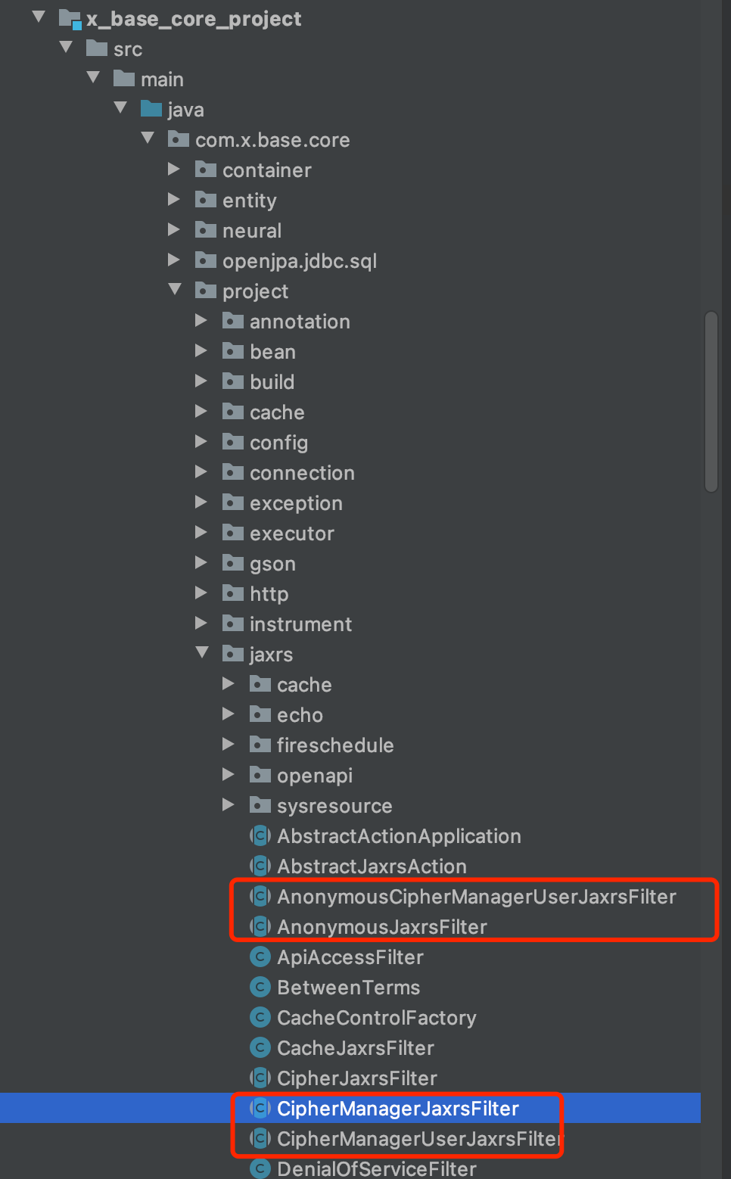Expand the exception package arrow
The image size is (731, 1179).
click(x=201, y=502)
